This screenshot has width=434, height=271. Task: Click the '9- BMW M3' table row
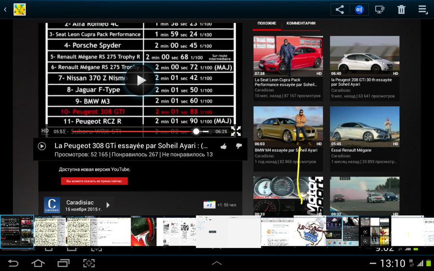141,101
